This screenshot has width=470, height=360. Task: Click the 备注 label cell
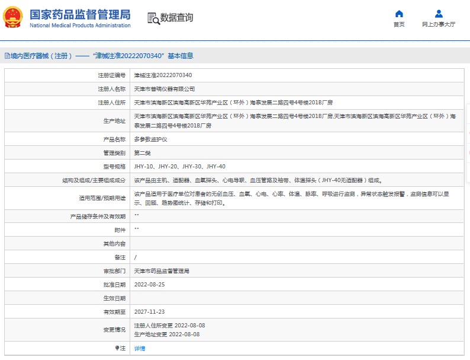(67, 257)
